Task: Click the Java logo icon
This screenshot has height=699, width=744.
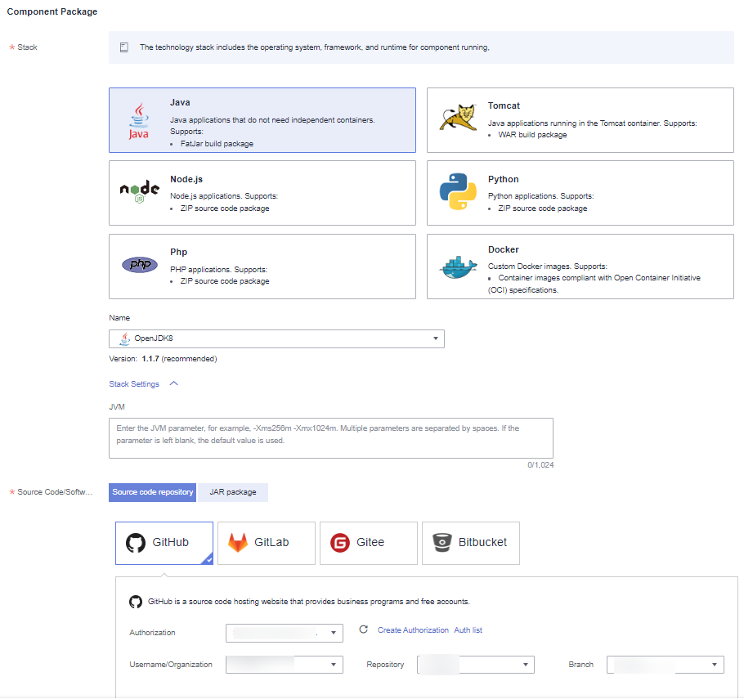Action: point(138,121)
